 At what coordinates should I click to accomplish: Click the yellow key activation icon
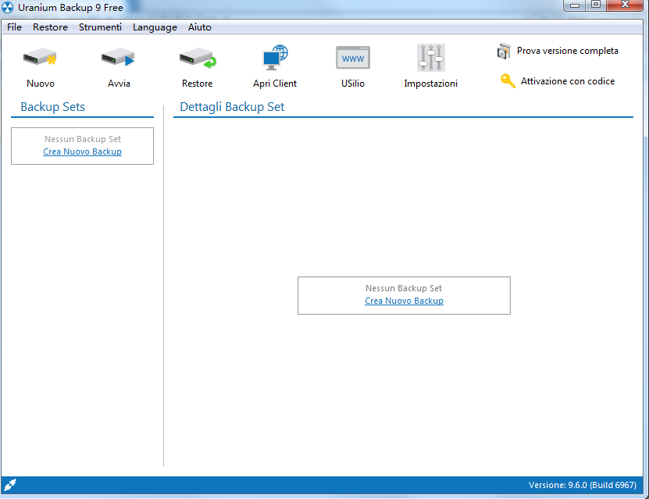click(x=508, y=81)
